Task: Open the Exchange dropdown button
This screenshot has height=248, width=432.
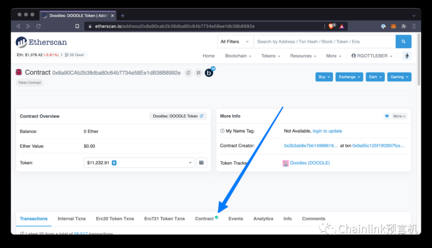Action: click(349, 77)
